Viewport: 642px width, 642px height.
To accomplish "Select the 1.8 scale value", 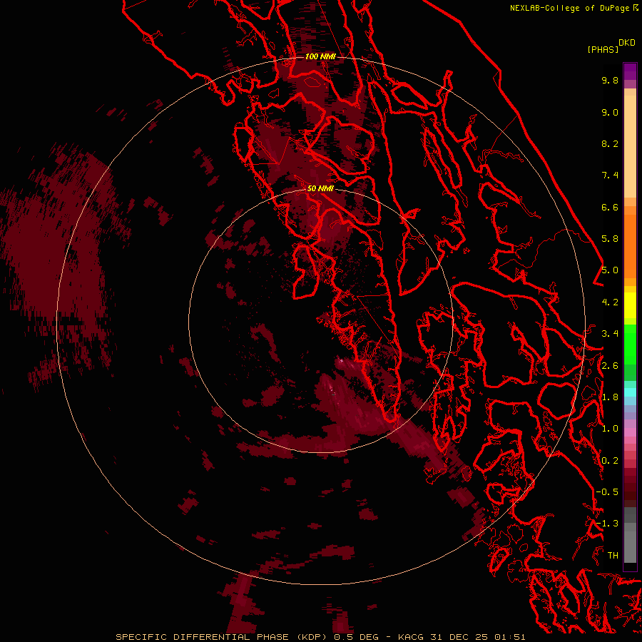I will point(610,397).
